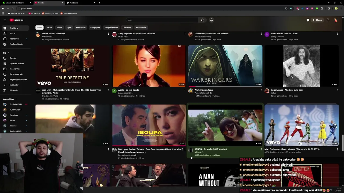Screen dimensions: 344x193
Task: Focus the Ara search field
Action: tap(162, 20)
